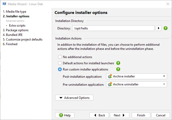Viewport: 172px width, 120px height.
Task: Expand the Advanced Options menu button
Action: tap(74, 98)
